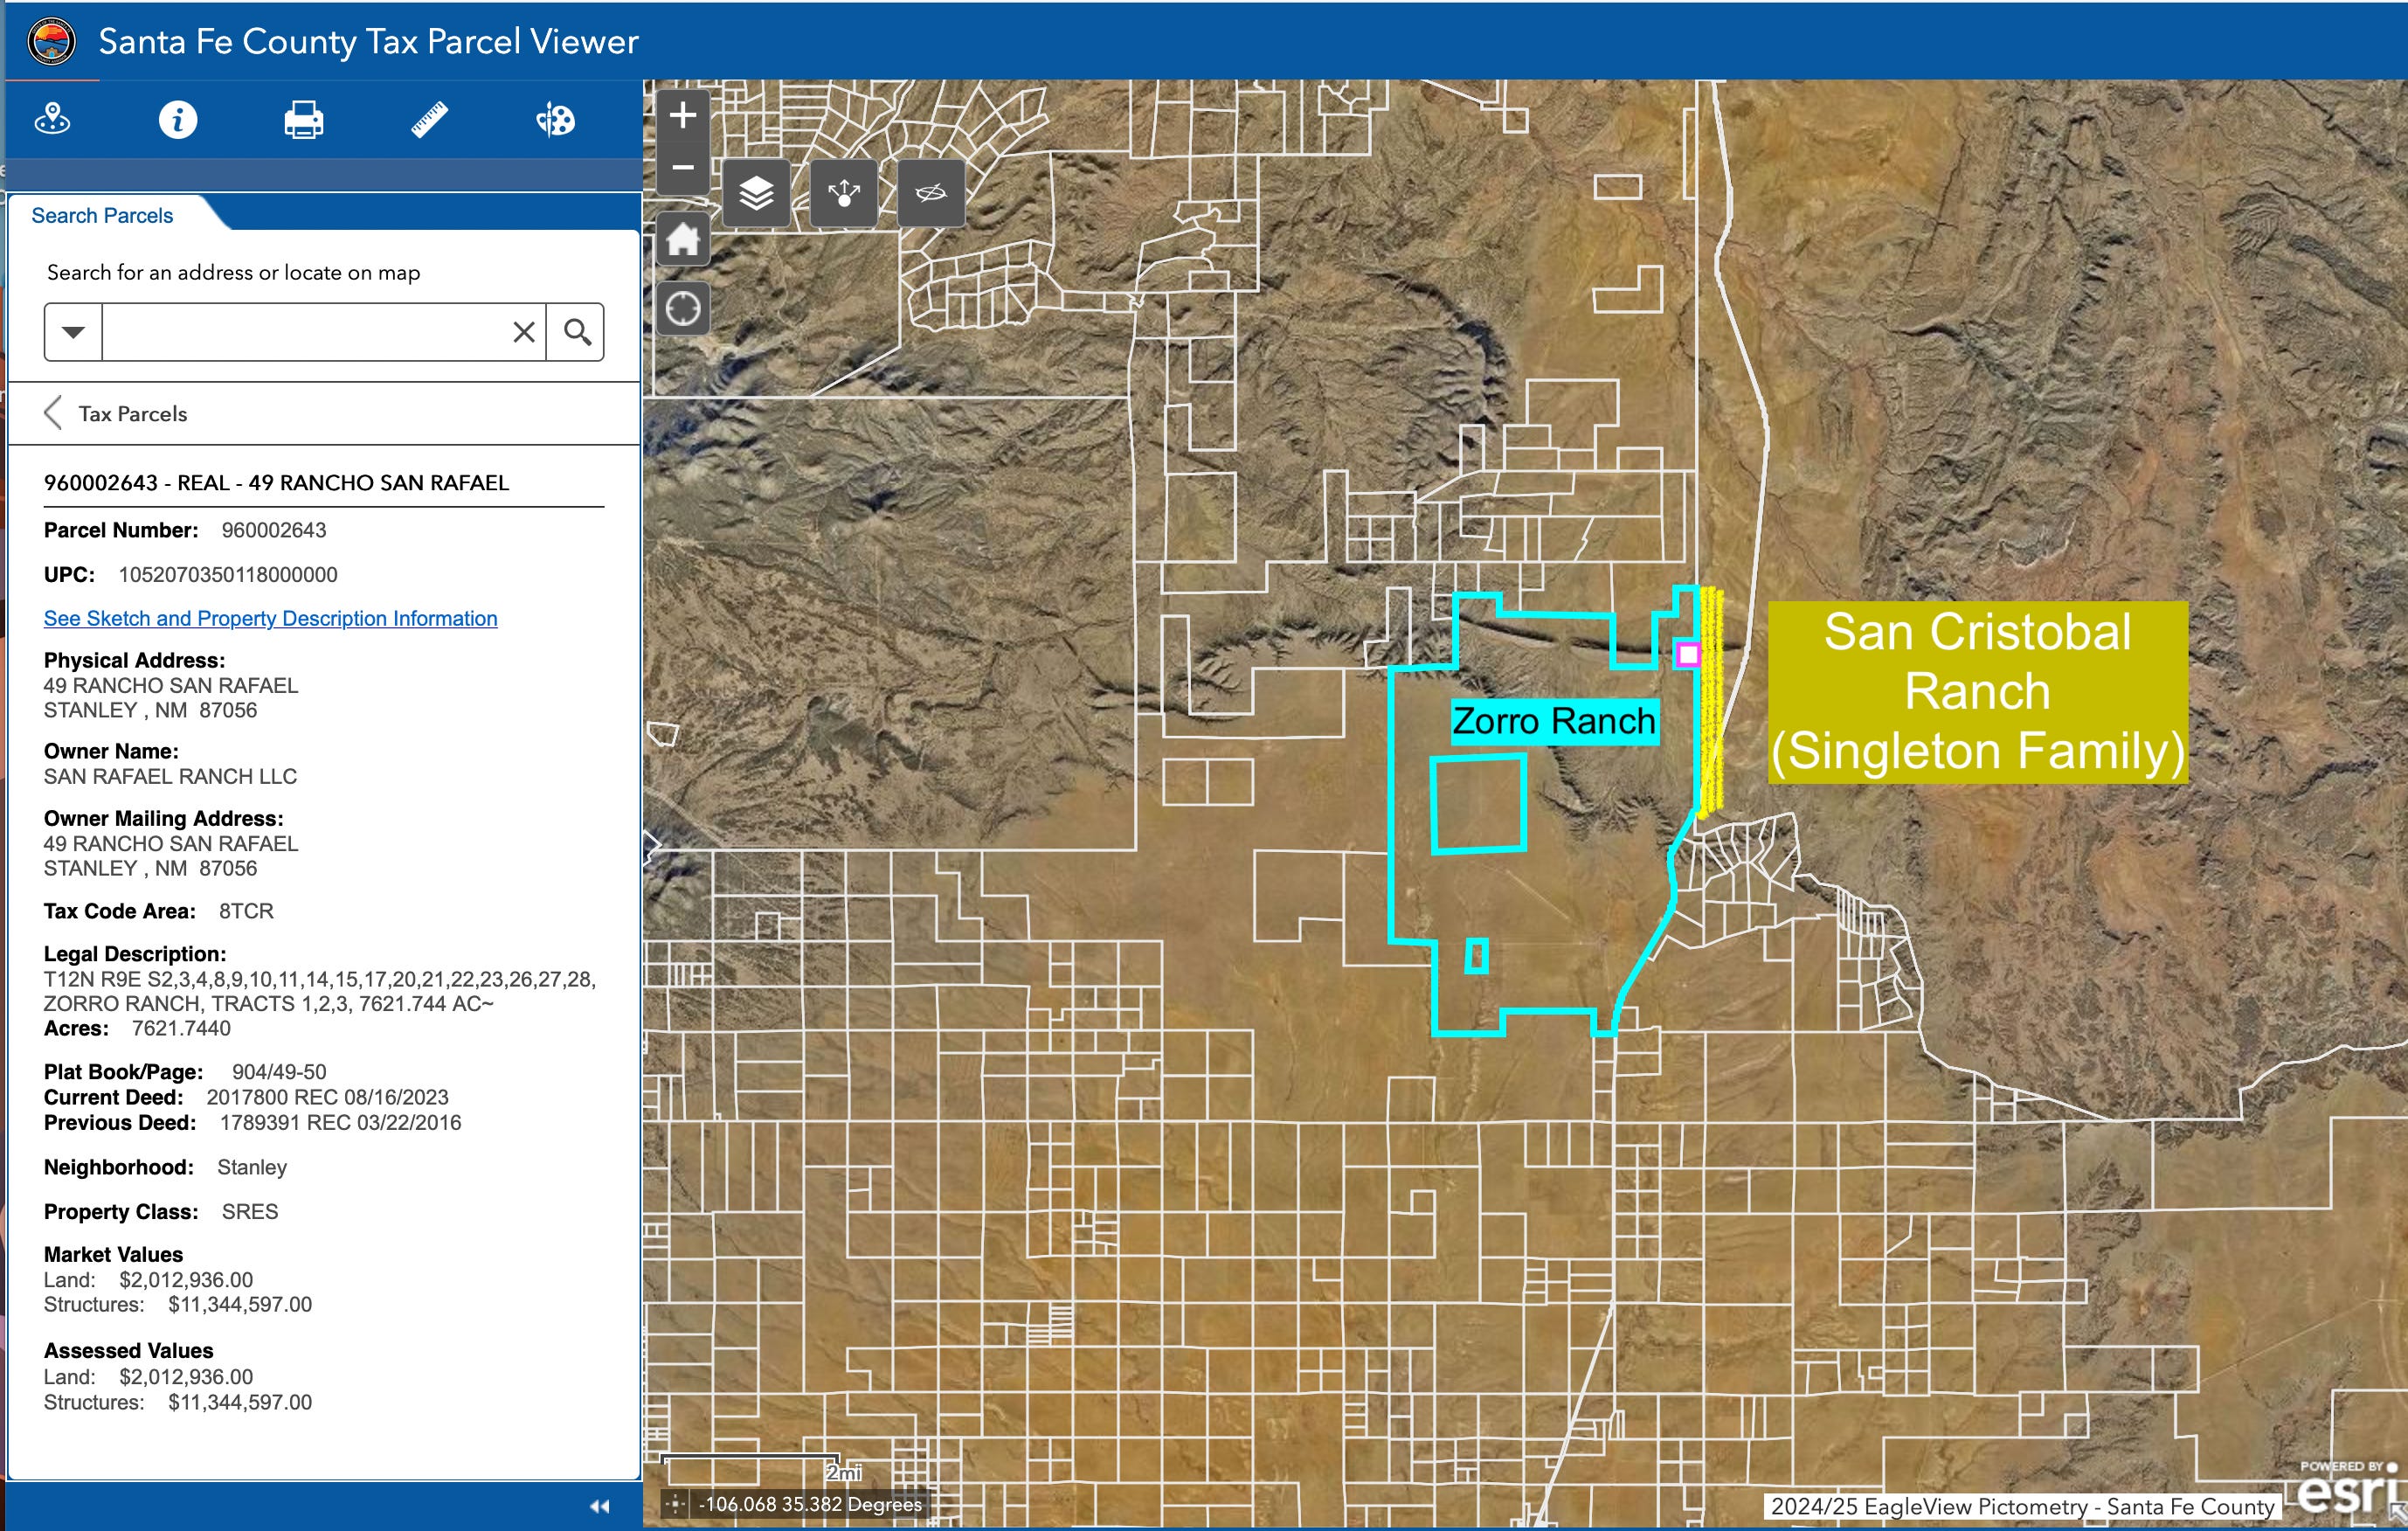
Task: Return to the default home extent
Action: [683, 239]
